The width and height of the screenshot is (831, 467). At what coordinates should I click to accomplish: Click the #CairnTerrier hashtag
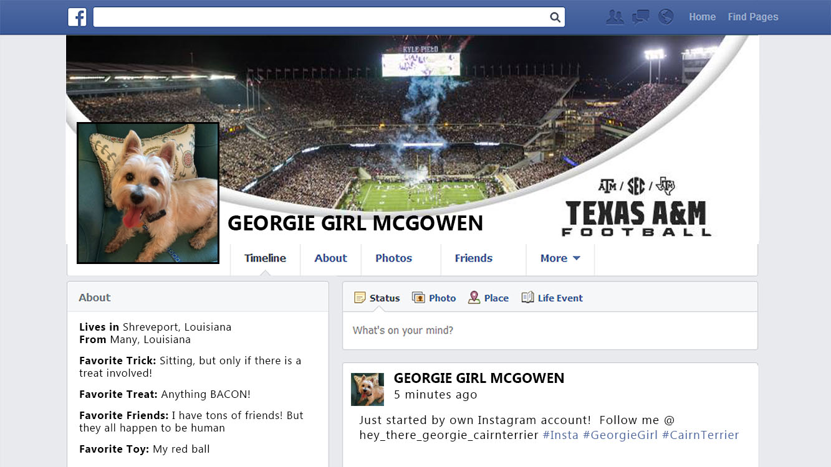700,435
